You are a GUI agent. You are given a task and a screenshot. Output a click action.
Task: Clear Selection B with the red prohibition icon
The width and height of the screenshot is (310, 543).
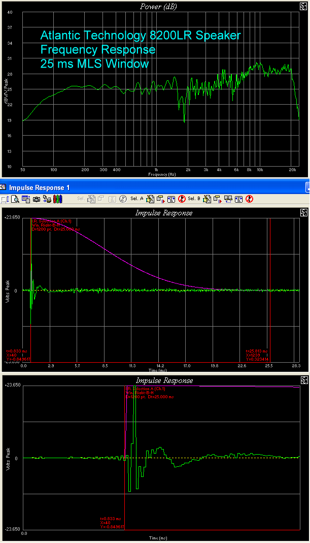pyautogui.click(x=249, y=199)
